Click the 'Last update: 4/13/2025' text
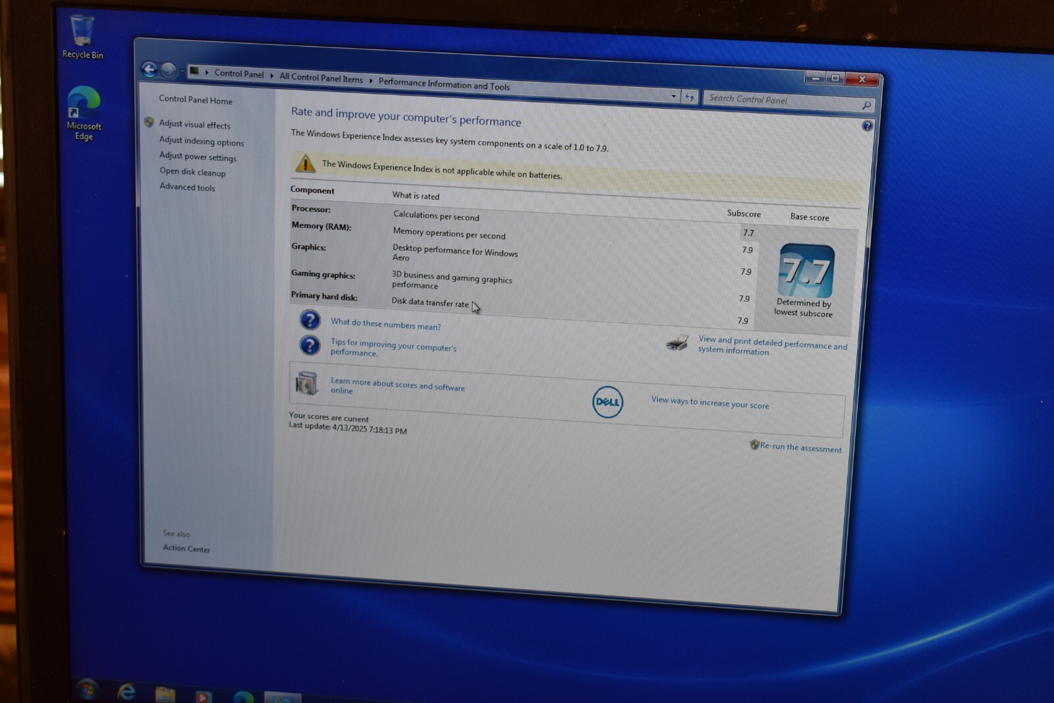The height and width of the screenshot is (703, 1054). click(348, 428)
